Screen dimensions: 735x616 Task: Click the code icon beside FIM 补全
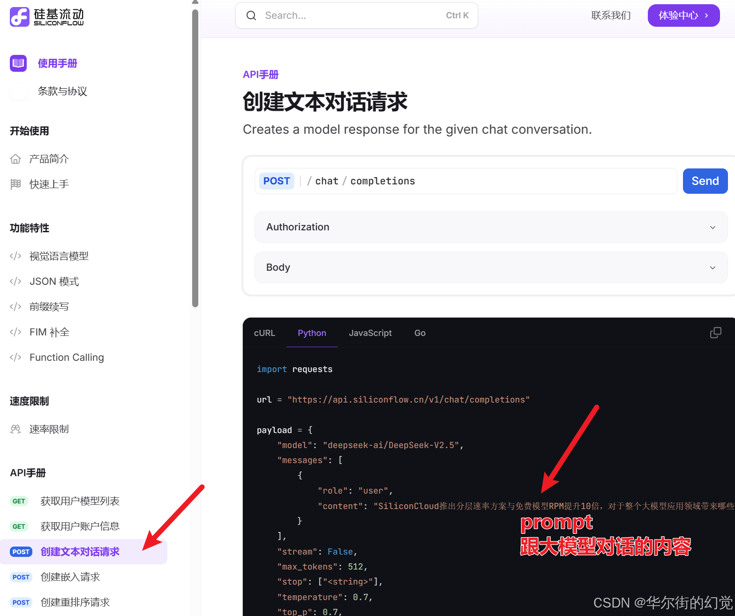[15, 332]
